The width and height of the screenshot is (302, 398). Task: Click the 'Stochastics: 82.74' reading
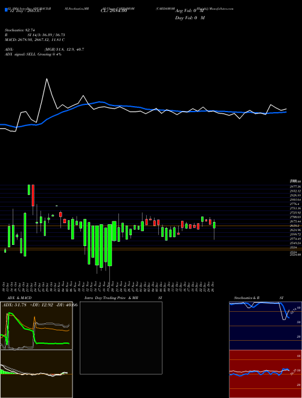pos(20,30)
